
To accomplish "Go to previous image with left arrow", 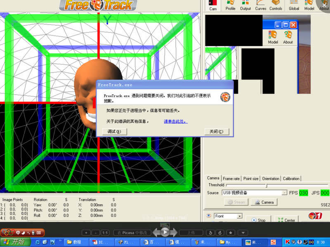I will click(157, 232).
